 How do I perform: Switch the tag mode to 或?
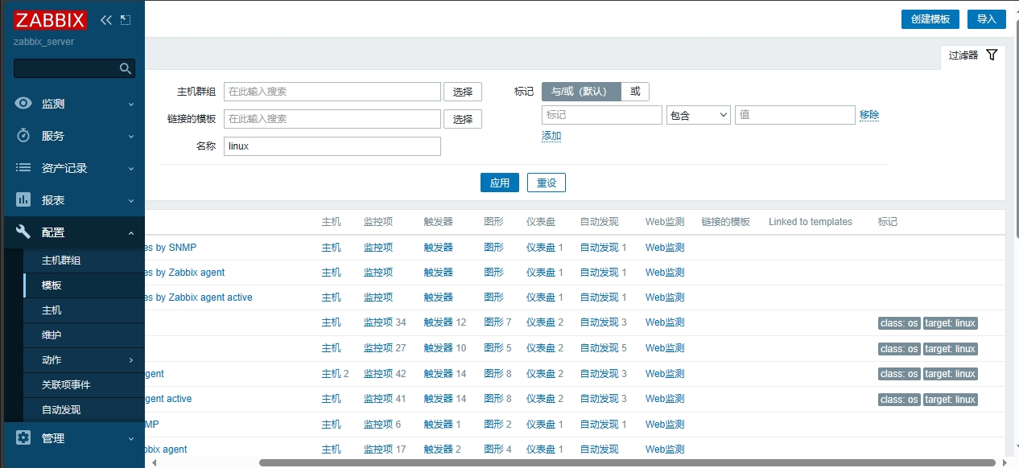[635, 92]
